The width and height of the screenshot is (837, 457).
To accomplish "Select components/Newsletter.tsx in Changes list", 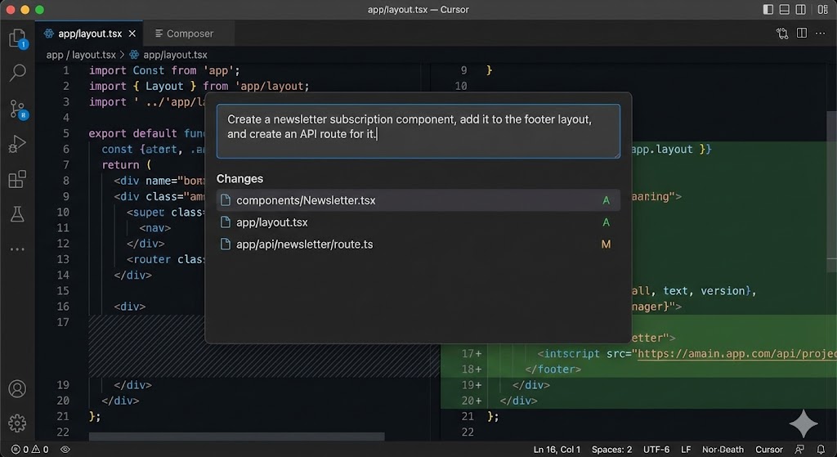I will point(418,200).
